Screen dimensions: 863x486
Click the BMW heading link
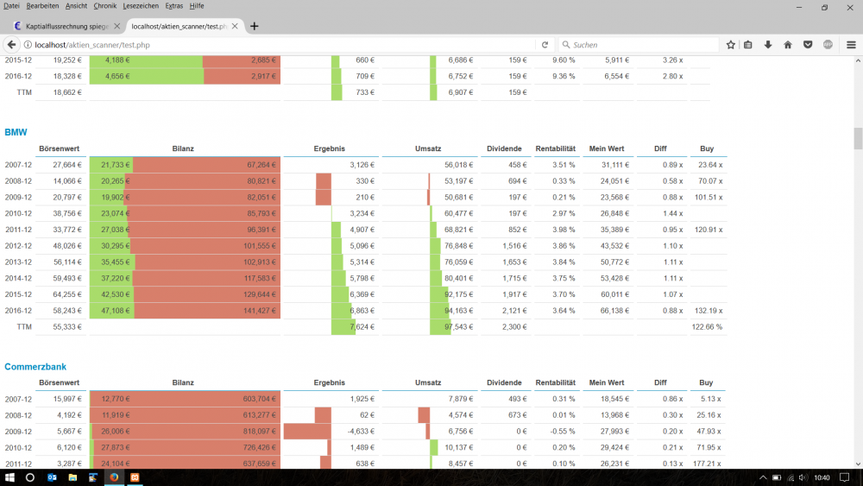(16, 132)
